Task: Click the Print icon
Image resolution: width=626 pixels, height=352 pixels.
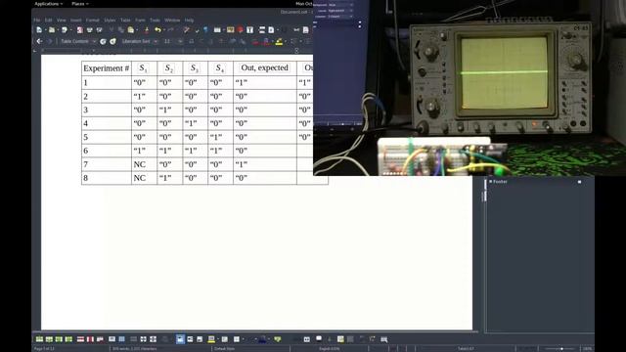Action: (89, 30)
